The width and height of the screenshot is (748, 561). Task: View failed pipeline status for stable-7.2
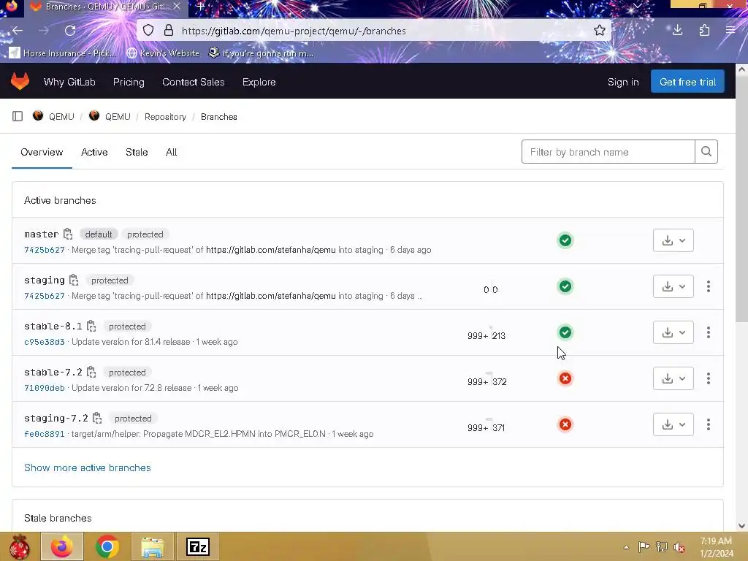pyautogui.click(x=565, y=378)
